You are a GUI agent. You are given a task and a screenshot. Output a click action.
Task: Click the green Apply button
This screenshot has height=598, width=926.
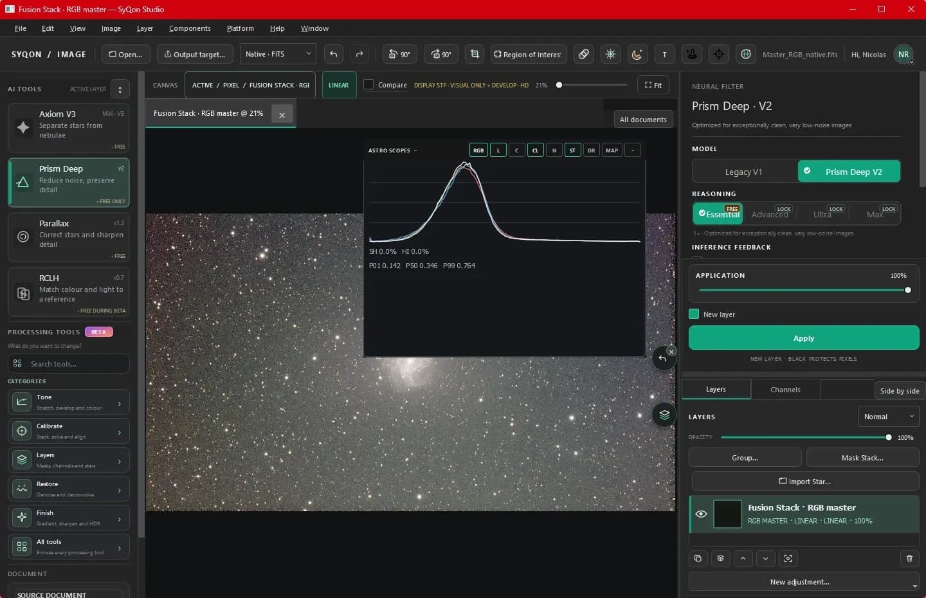point(804,338)
